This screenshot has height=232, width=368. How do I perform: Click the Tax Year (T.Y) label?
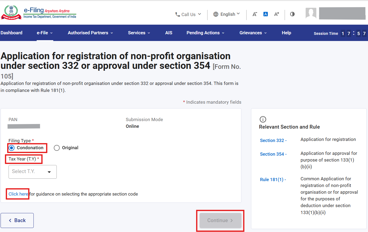click(x=24, y=159)
